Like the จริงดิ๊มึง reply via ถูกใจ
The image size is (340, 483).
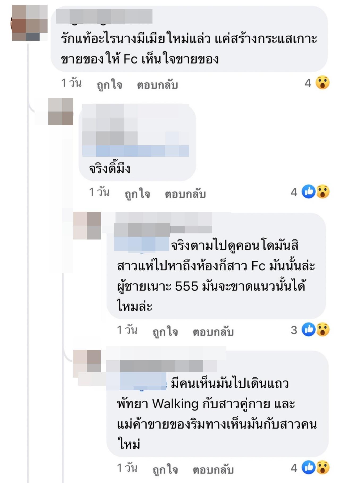point(137,194)
